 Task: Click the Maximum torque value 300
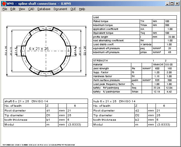[167, 25]
